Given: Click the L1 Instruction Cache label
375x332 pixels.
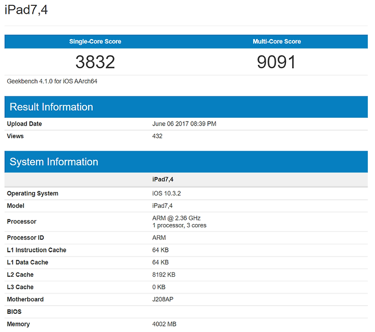Looking at the screenshot, I should click(36, 250).
